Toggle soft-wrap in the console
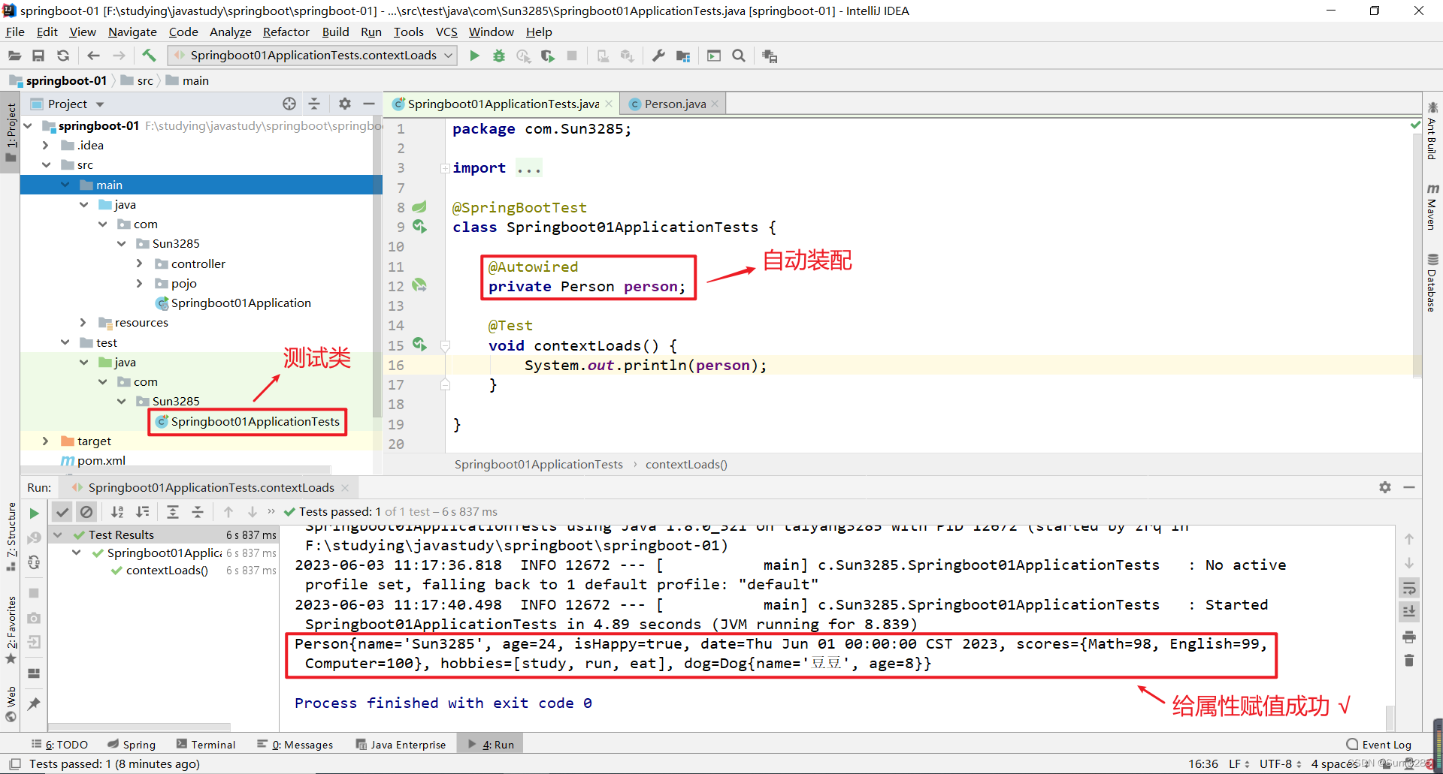This screenshot has height=774, width=1443. tap(1409, 588)
